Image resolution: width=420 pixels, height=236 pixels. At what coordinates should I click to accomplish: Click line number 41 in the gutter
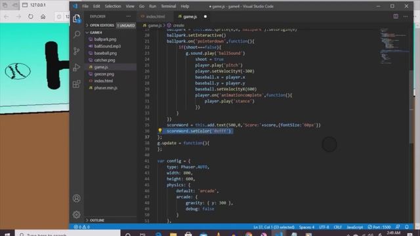(147, 161)
